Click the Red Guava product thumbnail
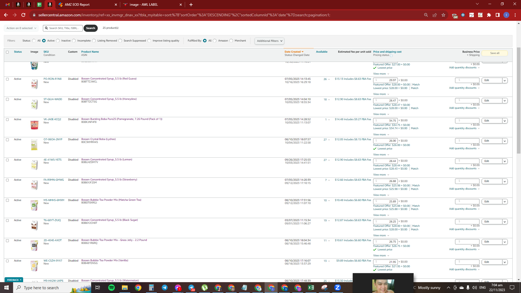 34,84
